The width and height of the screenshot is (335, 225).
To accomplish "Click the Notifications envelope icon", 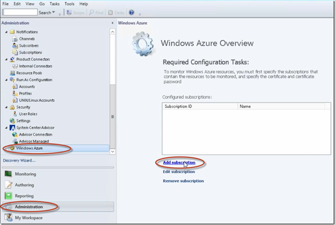I will click(12, 32).
